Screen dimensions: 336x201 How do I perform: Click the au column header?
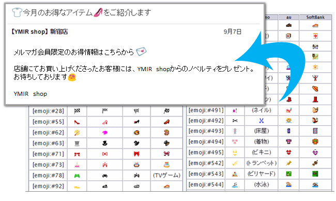(288, 18)
